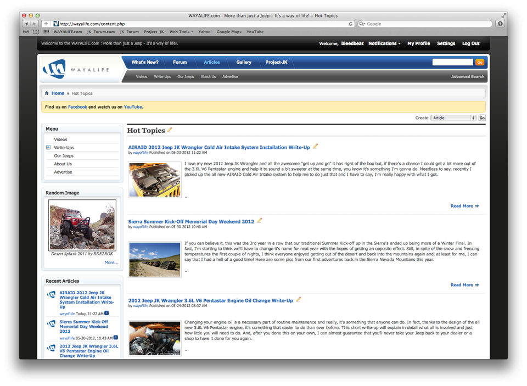This screenshot has width=527, height=386.
Task: Edit the AIRAID article via pencil icon
Action: [x=315, y=146]
